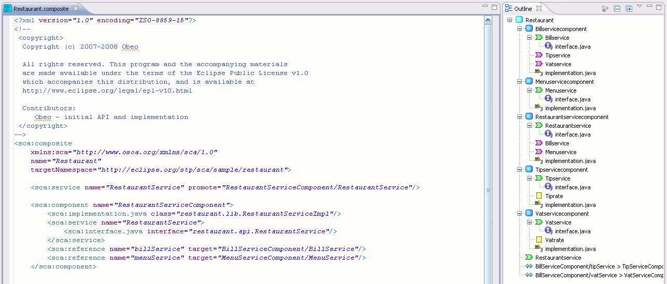Close the Restaurant.composite editor tab
Screen dimensions: 667x284
[x=76, y=8]
